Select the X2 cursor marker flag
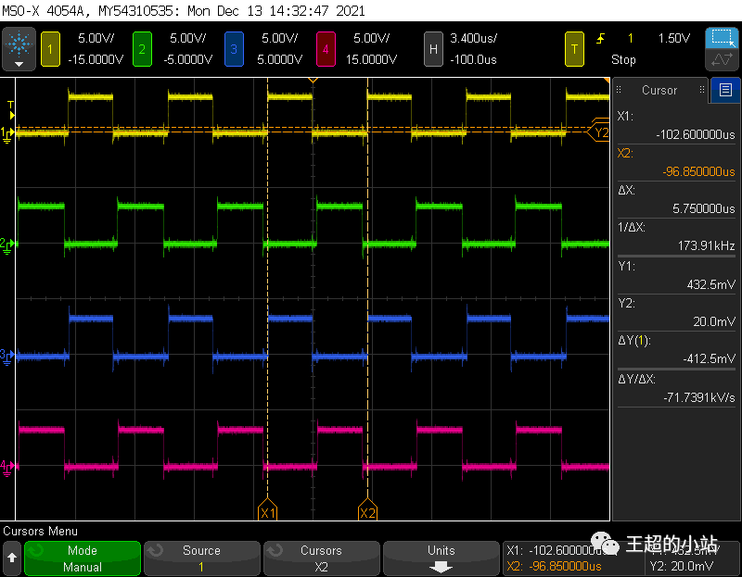742x577 pixels. pos(367,512)
